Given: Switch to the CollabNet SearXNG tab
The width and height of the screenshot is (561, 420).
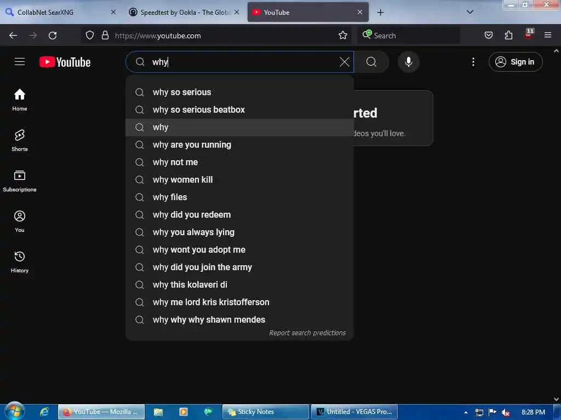Looking at the screenshot, I should [x=61, y=13].
